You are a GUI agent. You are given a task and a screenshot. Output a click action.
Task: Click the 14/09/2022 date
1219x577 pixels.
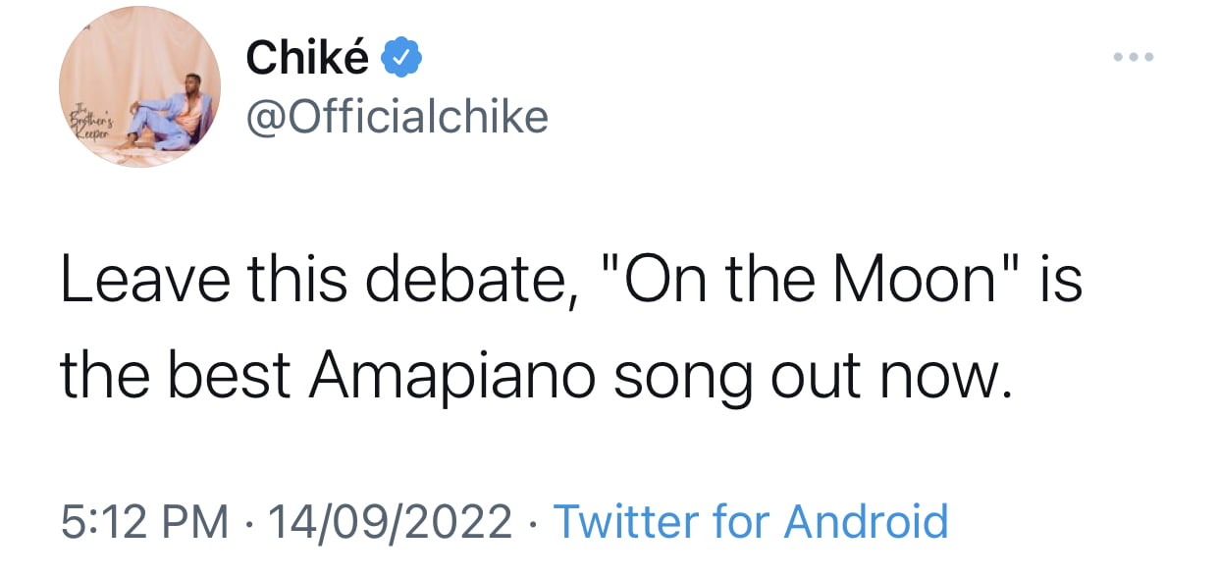[388, 521]
